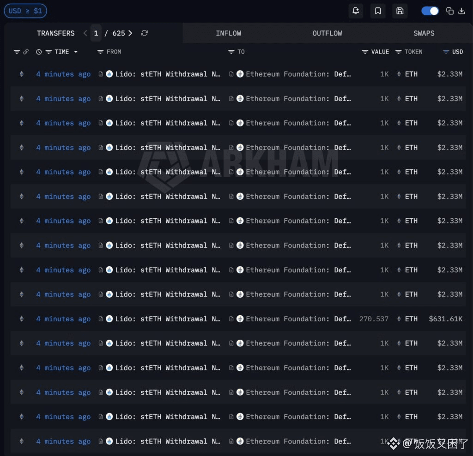Click the $631.61K USD amount
This screenshot has width=473, height=456.
click(x=446, y=319)
